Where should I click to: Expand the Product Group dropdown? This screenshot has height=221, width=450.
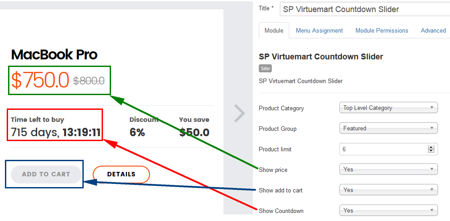(388, 129)
